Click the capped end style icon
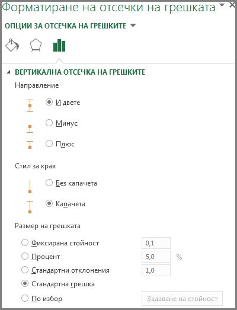 (x=30, y=207)
